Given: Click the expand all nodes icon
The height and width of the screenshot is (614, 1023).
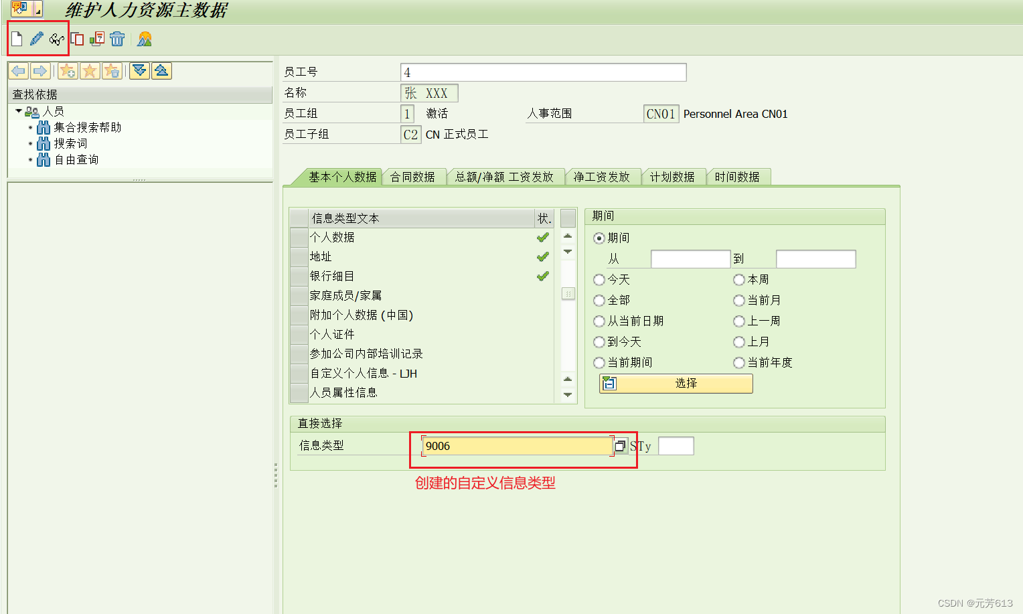Looking at the screenshot, I should pos(139,71).
